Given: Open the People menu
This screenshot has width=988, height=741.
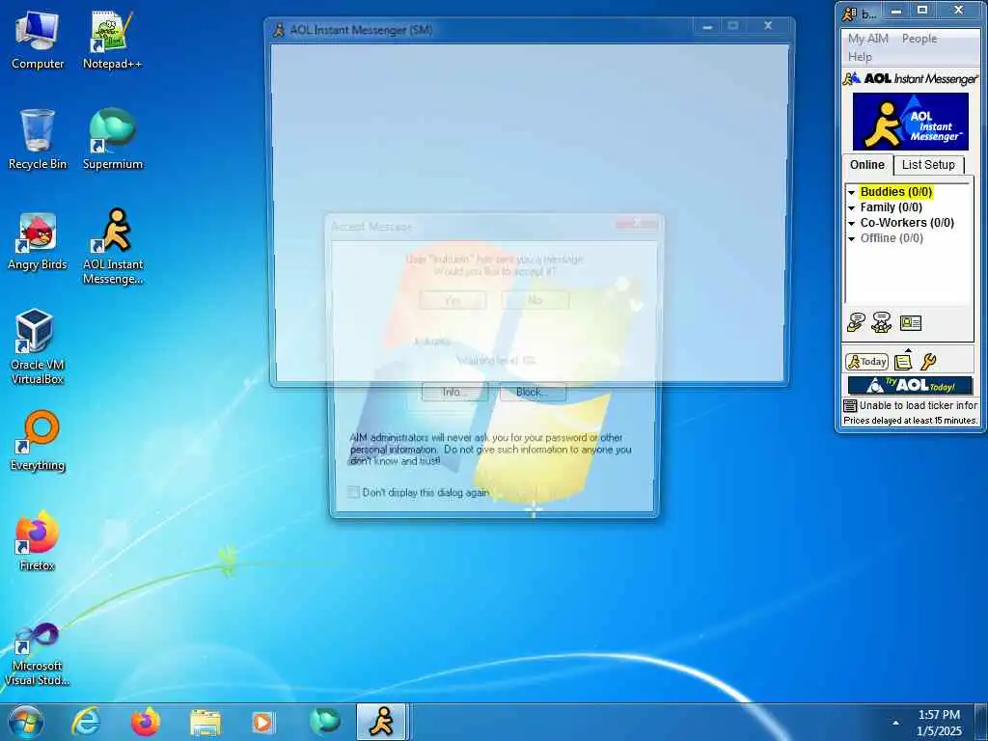Looking at the screenshot, I should click(x=919, y=39).
